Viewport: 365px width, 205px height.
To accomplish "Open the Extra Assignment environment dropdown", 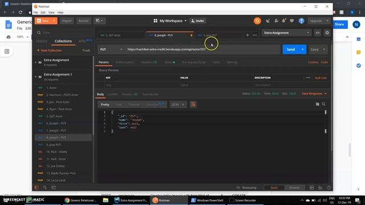I will pos(286,33).
